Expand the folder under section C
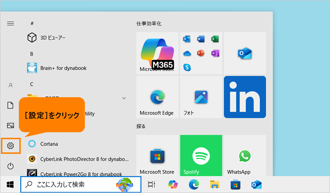Screen dimensions: 330x193 point(124,98)
